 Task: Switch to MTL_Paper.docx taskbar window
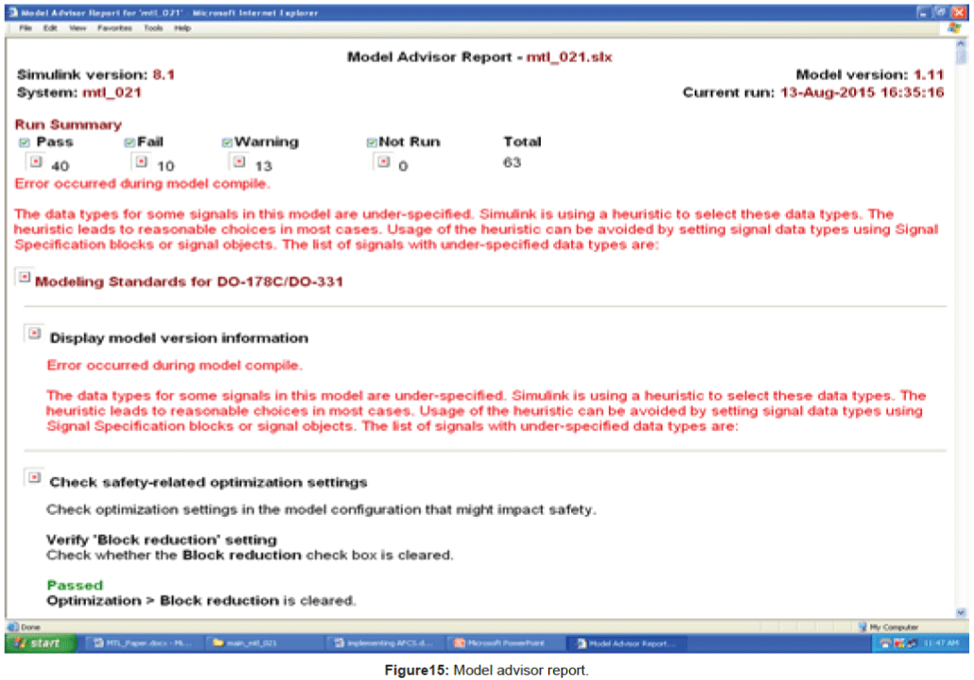(x=143, y=643)
